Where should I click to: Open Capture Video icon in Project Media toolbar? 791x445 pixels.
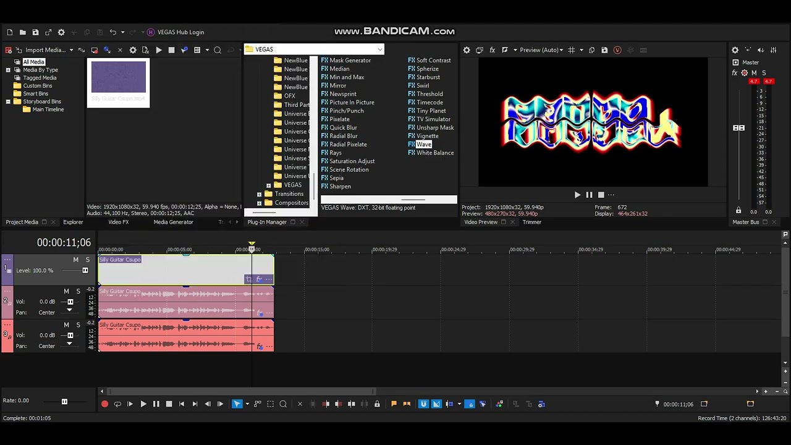tap(94, 50)
